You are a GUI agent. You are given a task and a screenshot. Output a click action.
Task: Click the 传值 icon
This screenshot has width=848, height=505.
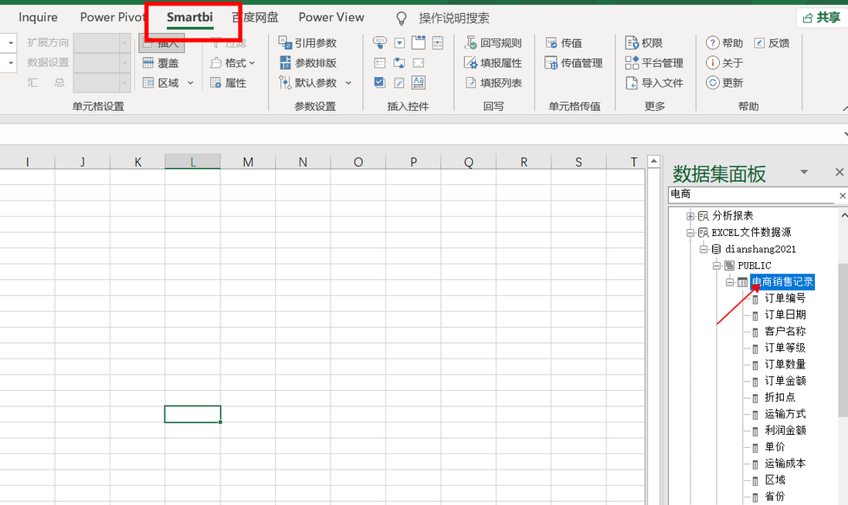click(551, 42)
